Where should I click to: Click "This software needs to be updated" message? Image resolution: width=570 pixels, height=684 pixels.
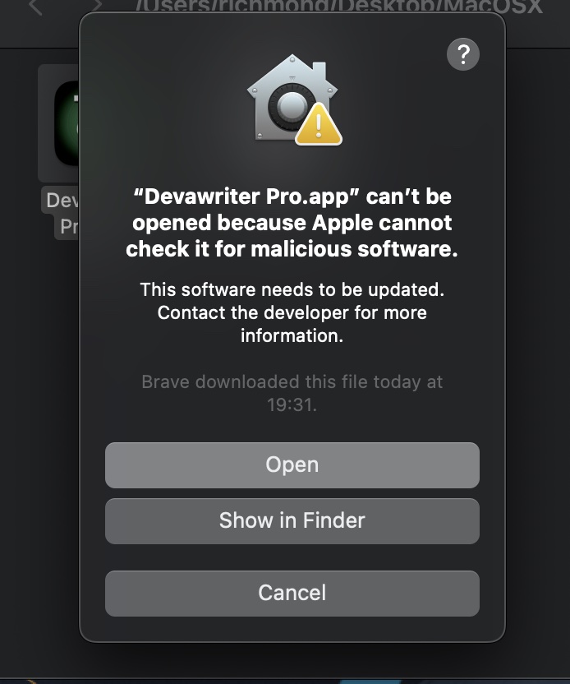(292, 289)
